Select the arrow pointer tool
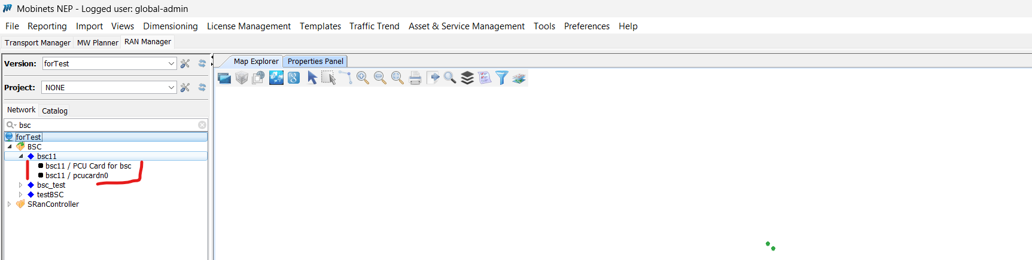The width and height of the screenshot is (1032, 260). [x=312, y=78]
